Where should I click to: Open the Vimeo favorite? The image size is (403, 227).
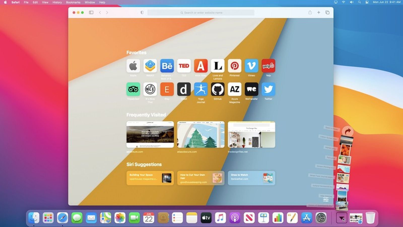coord(251,66)
